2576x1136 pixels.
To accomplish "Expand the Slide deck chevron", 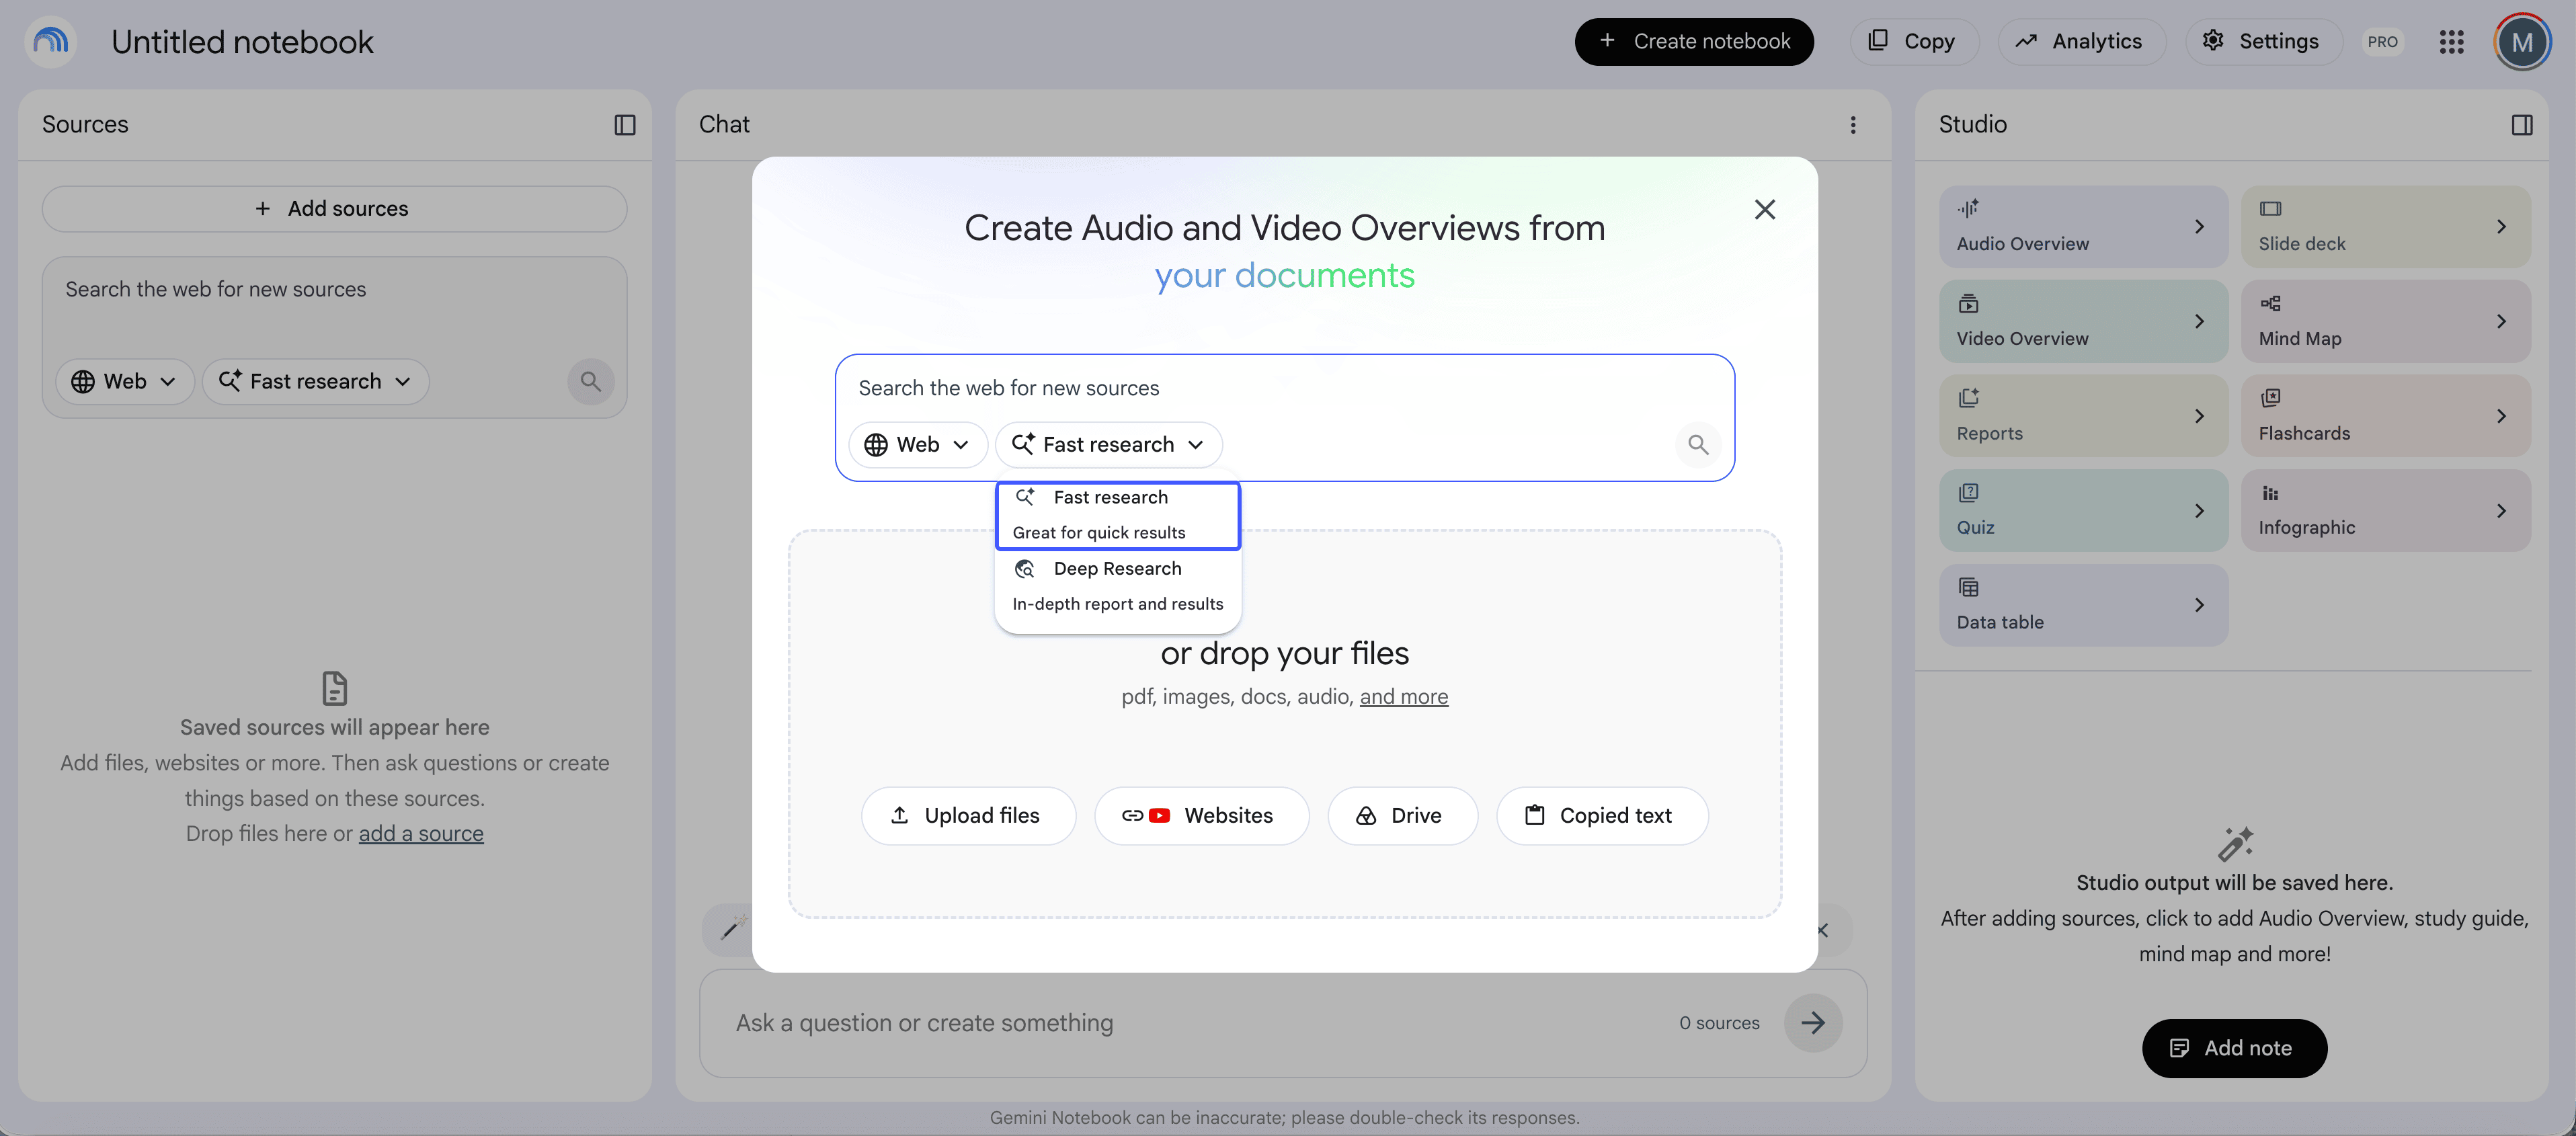I will tap(2501, 227).
